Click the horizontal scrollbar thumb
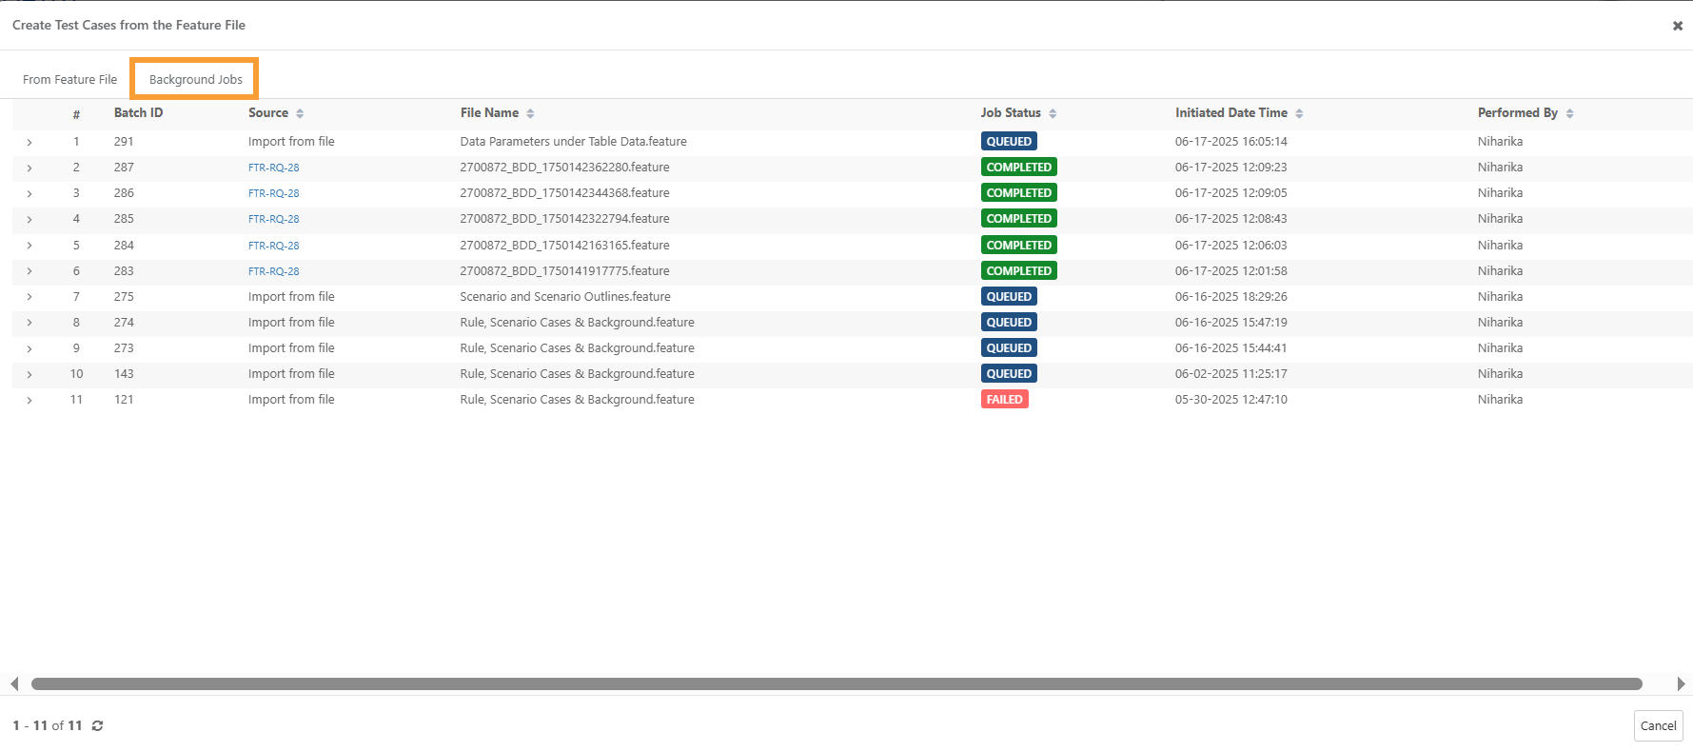 click(837, 683)
